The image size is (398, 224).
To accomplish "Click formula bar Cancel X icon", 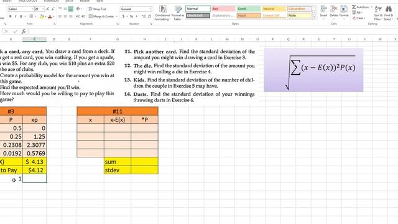I will [x=6, y=32].
